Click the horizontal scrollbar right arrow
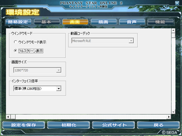The image size is (182, 136). [x=169, y=117]
